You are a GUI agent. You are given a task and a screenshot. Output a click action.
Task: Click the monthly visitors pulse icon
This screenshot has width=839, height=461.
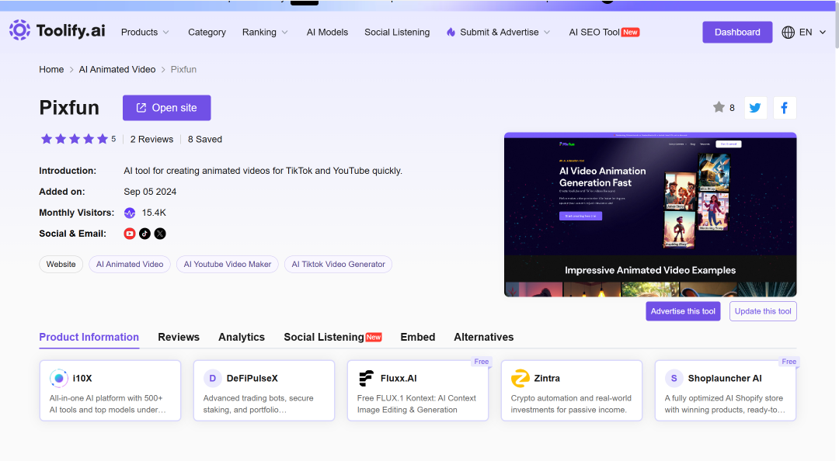130,213
